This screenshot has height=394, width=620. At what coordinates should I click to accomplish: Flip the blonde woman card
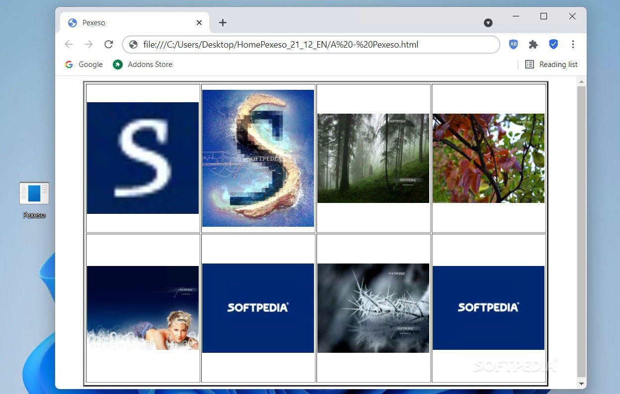pos(143,308)
